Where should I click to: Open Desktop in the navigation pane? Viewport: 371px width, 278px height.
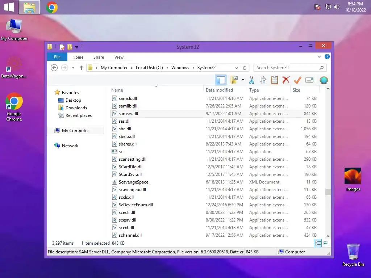click(x=73, y=100)
